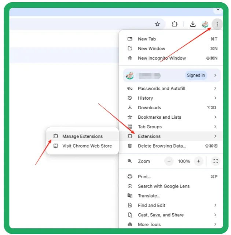Click the three-dot Chrome menu button
The image size is (231, 235).
(x=217, y=24)
